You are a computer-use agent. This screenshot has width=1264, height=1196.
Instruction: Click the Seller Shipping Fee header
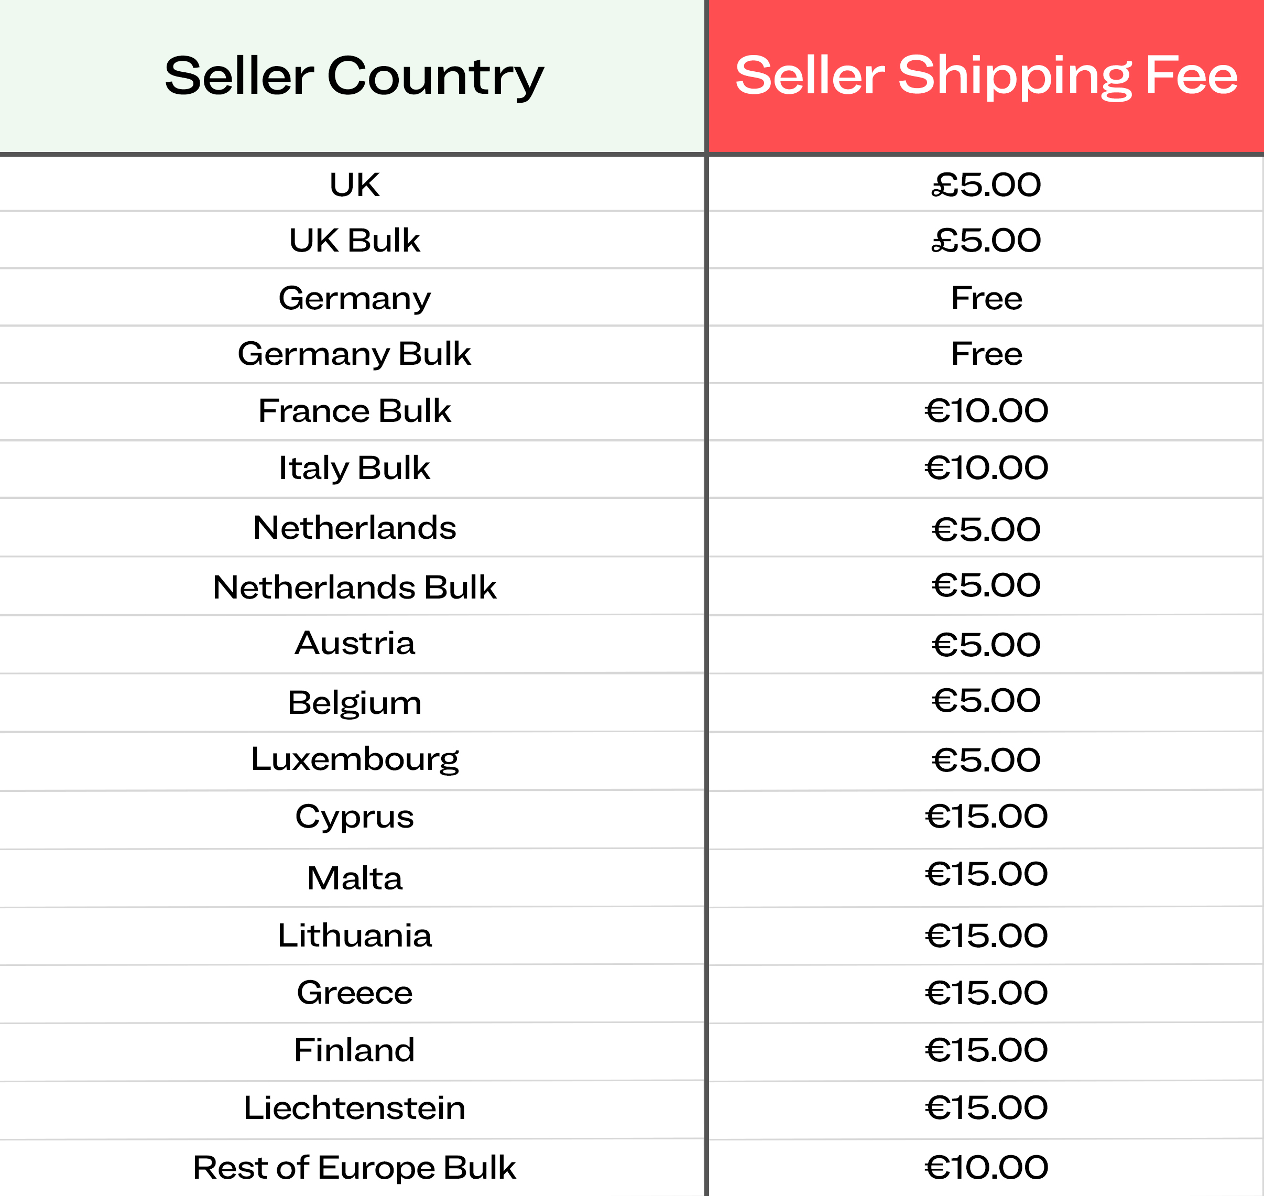[986, 76]
